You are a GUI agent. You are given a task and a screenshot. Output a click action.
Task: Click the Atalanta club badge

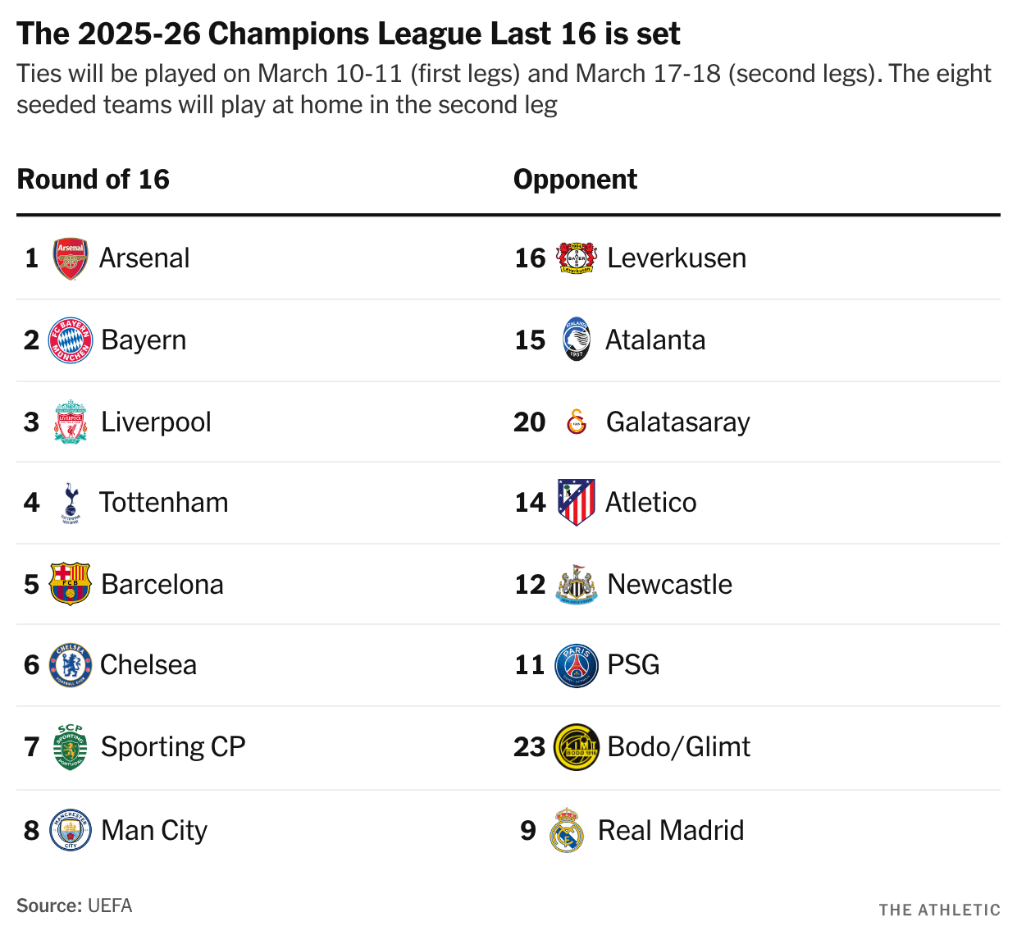point(577,340)
